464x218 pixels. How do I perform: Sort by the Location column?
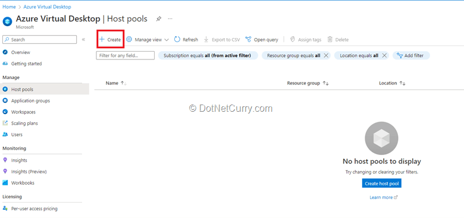pos(392,83)
